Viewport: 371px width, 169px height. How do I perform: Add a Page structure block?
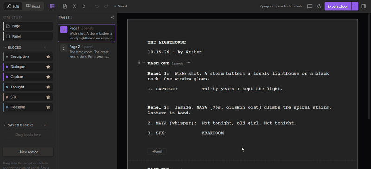pos(28,26)
